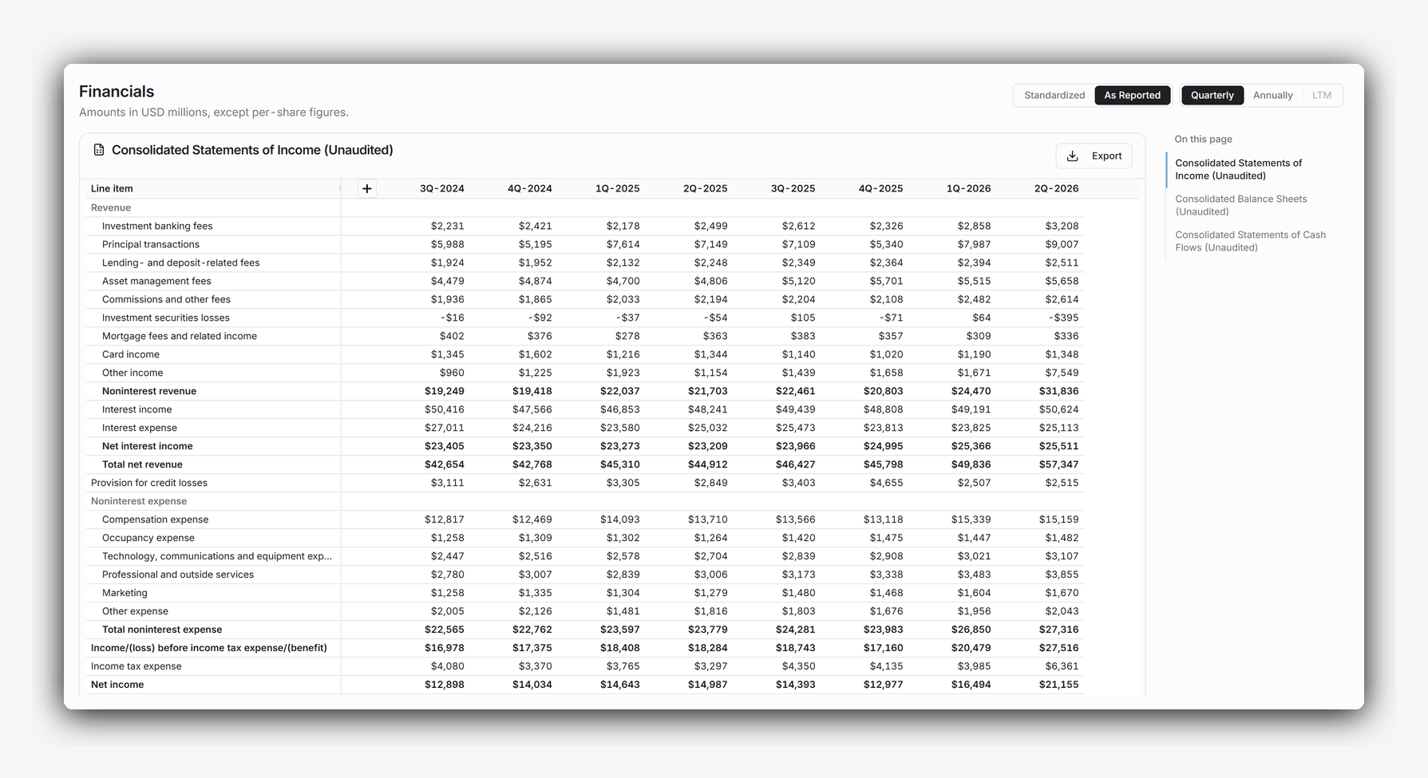The image size is (1428, 778).
Task: Select the Compensation expense row label
Action: pyautogui.click(x=155, y=519)
